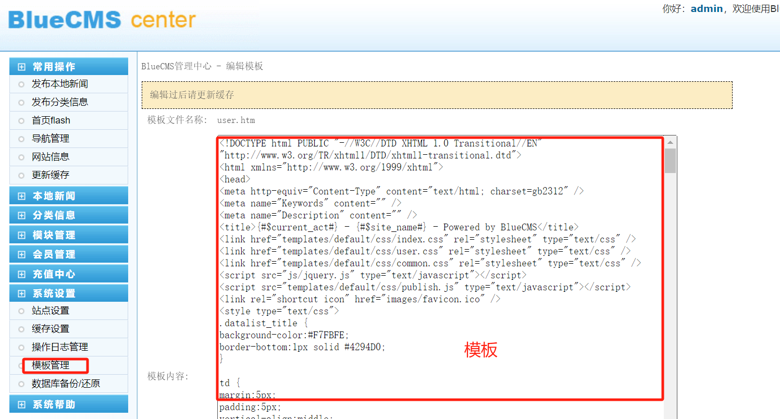Viewport: 780px width, 419px height.
Task: Expand the 系统帮助 section plus icon
Action: [x=21, y=404]
